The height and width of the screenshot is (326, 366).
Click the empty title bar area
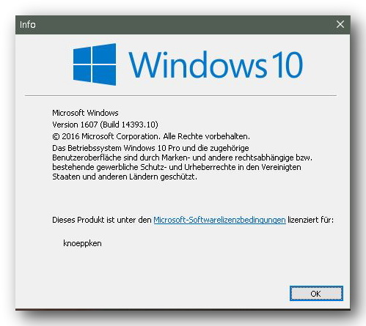[x=183, y=25]
